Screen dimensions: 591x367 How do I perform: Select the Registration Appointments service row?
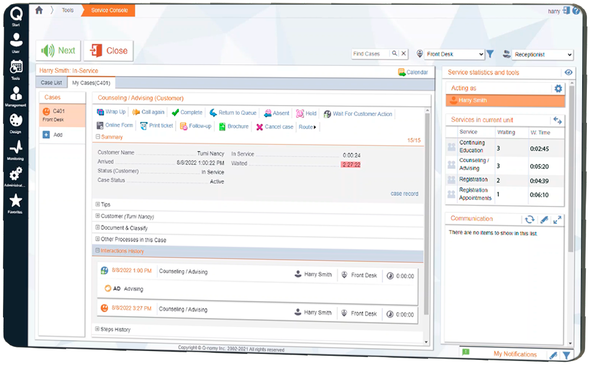(505, 195)
